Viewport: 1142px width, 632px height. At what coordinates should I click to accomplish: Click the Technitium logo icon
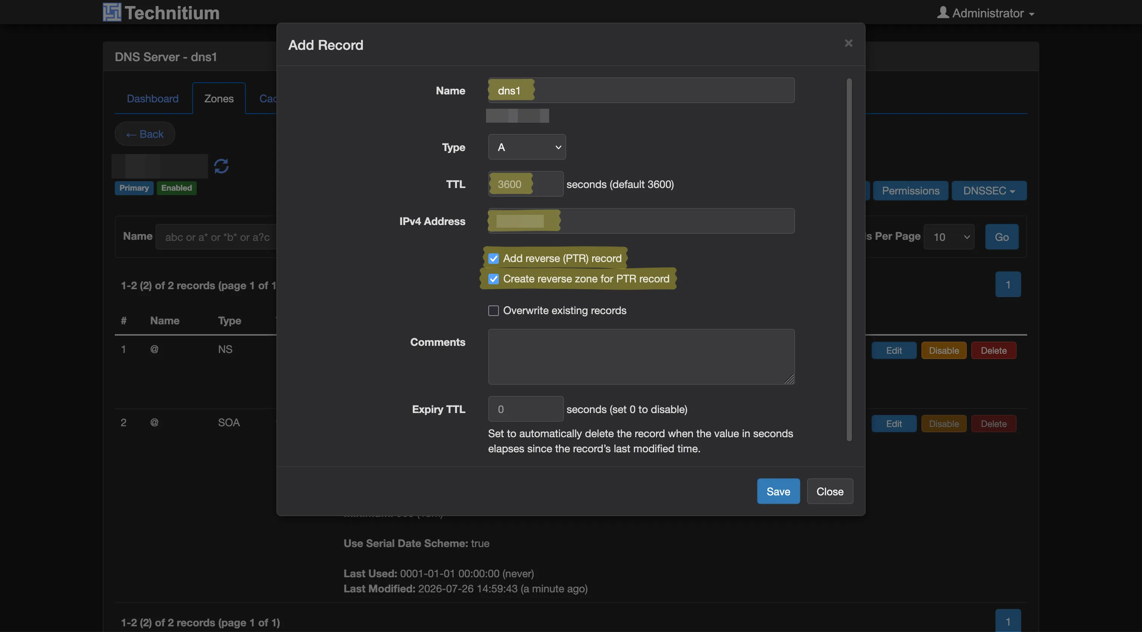(112, 12)
